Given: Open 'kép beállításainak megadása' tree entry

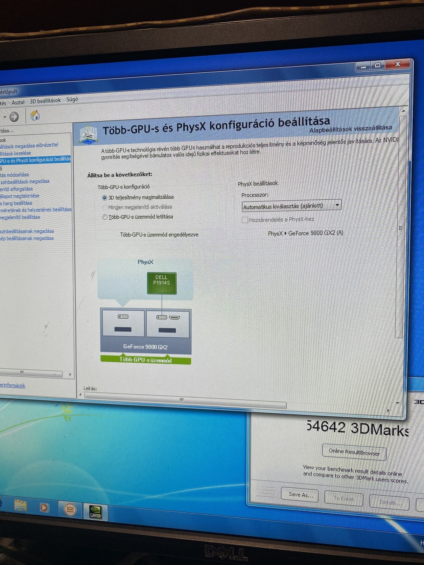Looking at the screenshot, I should 27,239.
